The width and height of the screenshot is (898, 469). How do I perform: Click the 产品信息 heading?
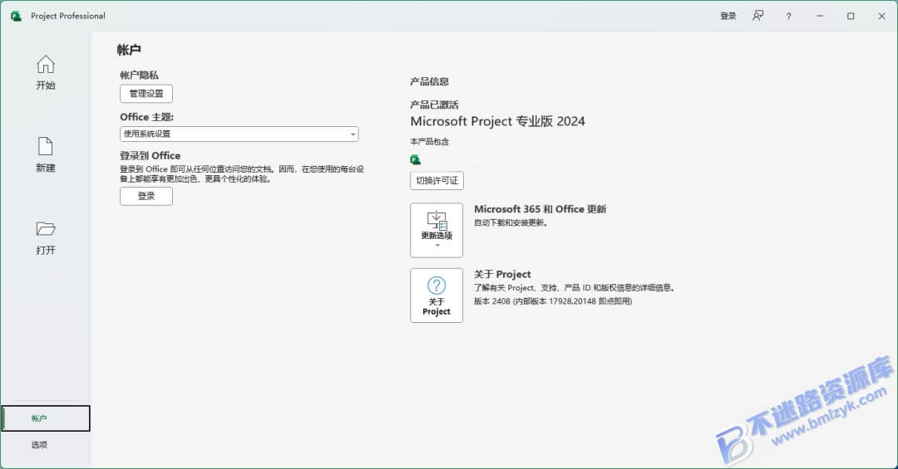[430, 81]
